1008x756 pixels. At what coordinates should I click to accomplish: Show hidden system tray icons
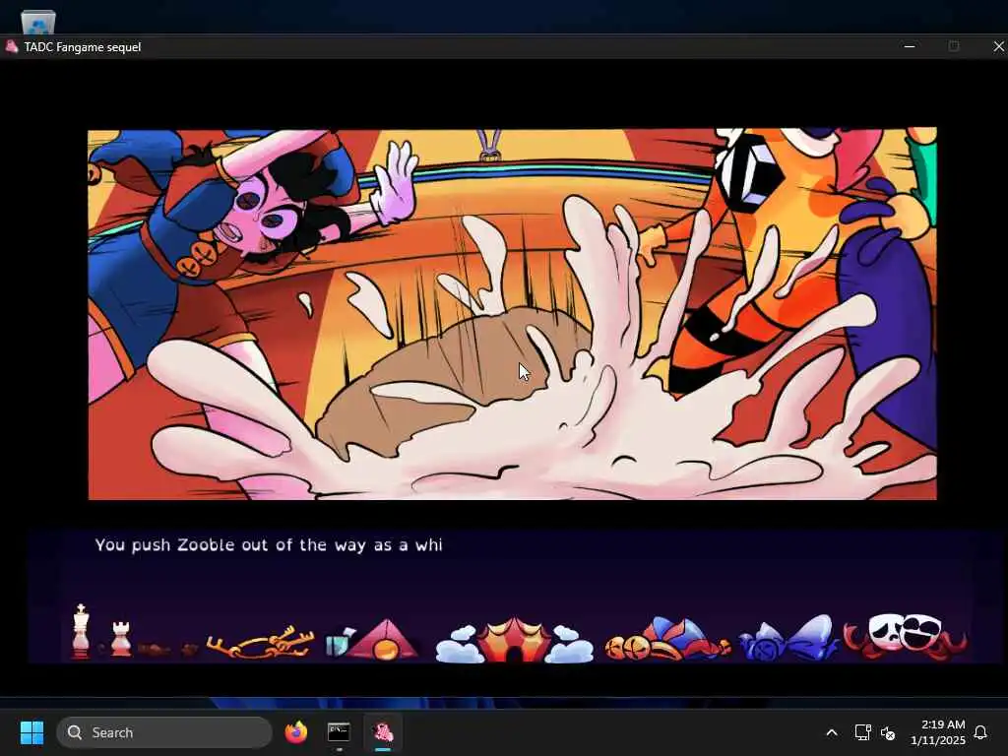click(x=831, y=732)
